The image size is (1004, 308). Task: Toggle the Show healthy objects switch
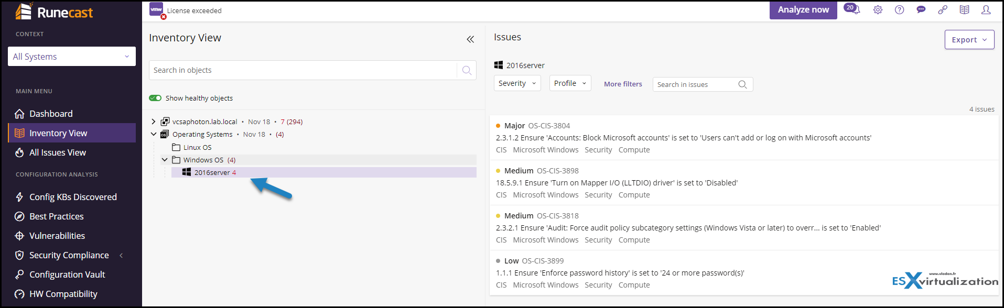(155, 98)
